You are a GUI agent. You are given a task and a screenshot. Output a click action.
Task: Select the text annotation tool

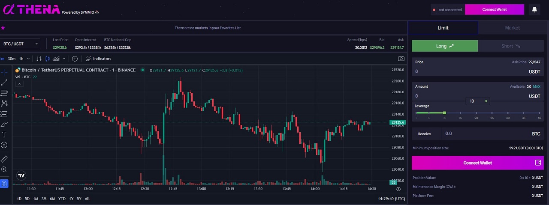pyautogui.click(x=4, y=134)
